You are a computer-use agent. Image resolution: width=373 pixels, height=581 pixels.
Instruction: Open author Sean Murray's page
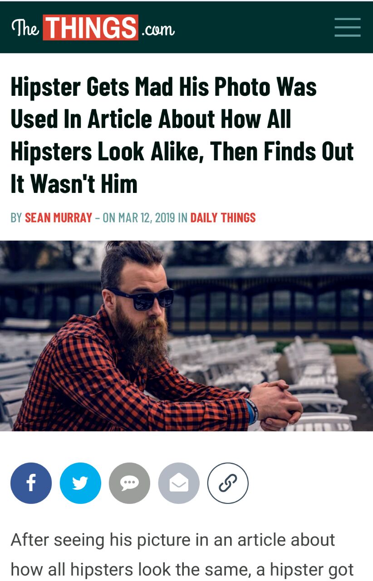tap(59, 218)
